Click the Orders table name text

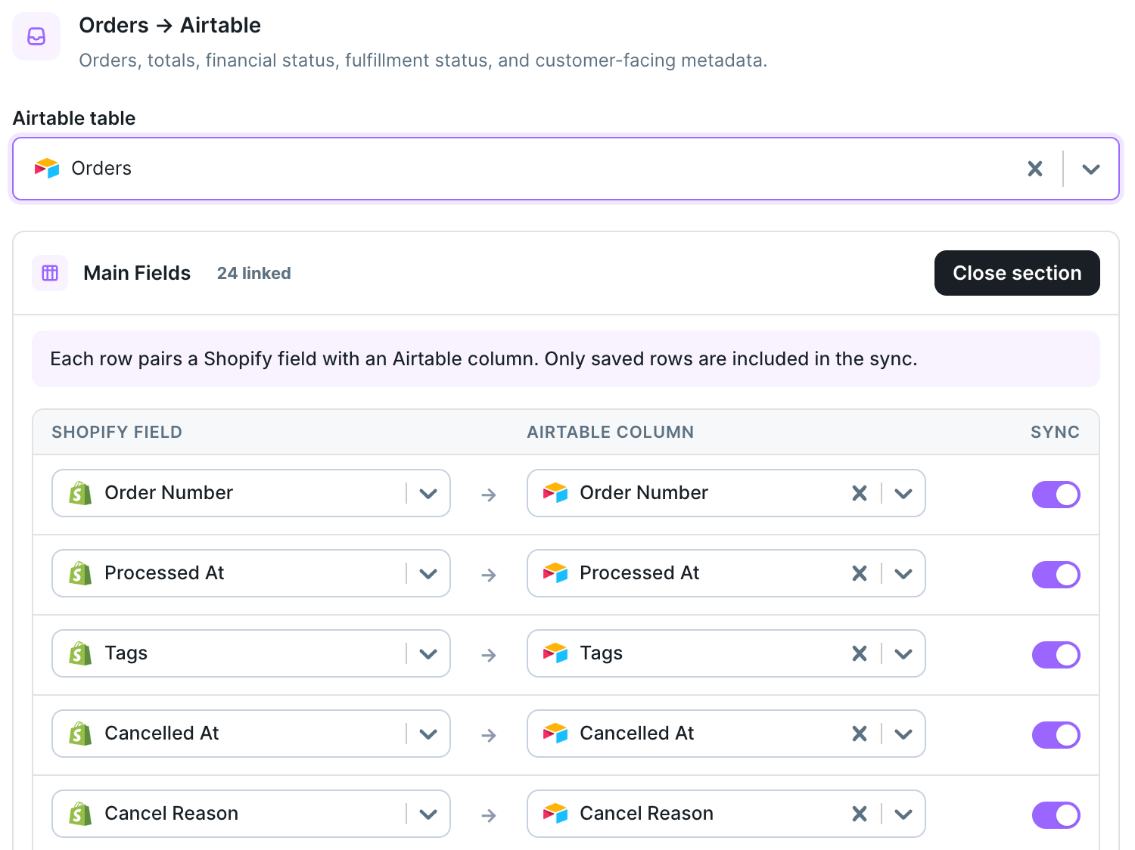click(101, 168)
